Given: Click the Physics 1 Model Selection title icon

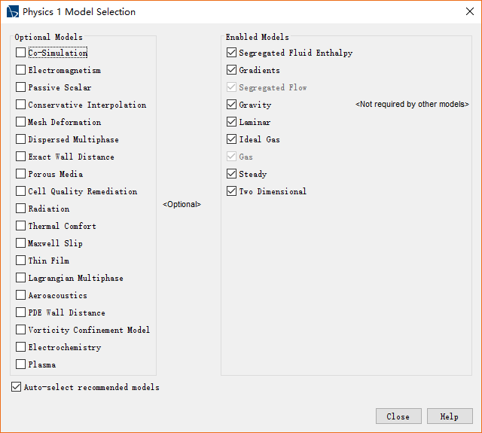Looking at the screenshot, I should coord(13,11).
